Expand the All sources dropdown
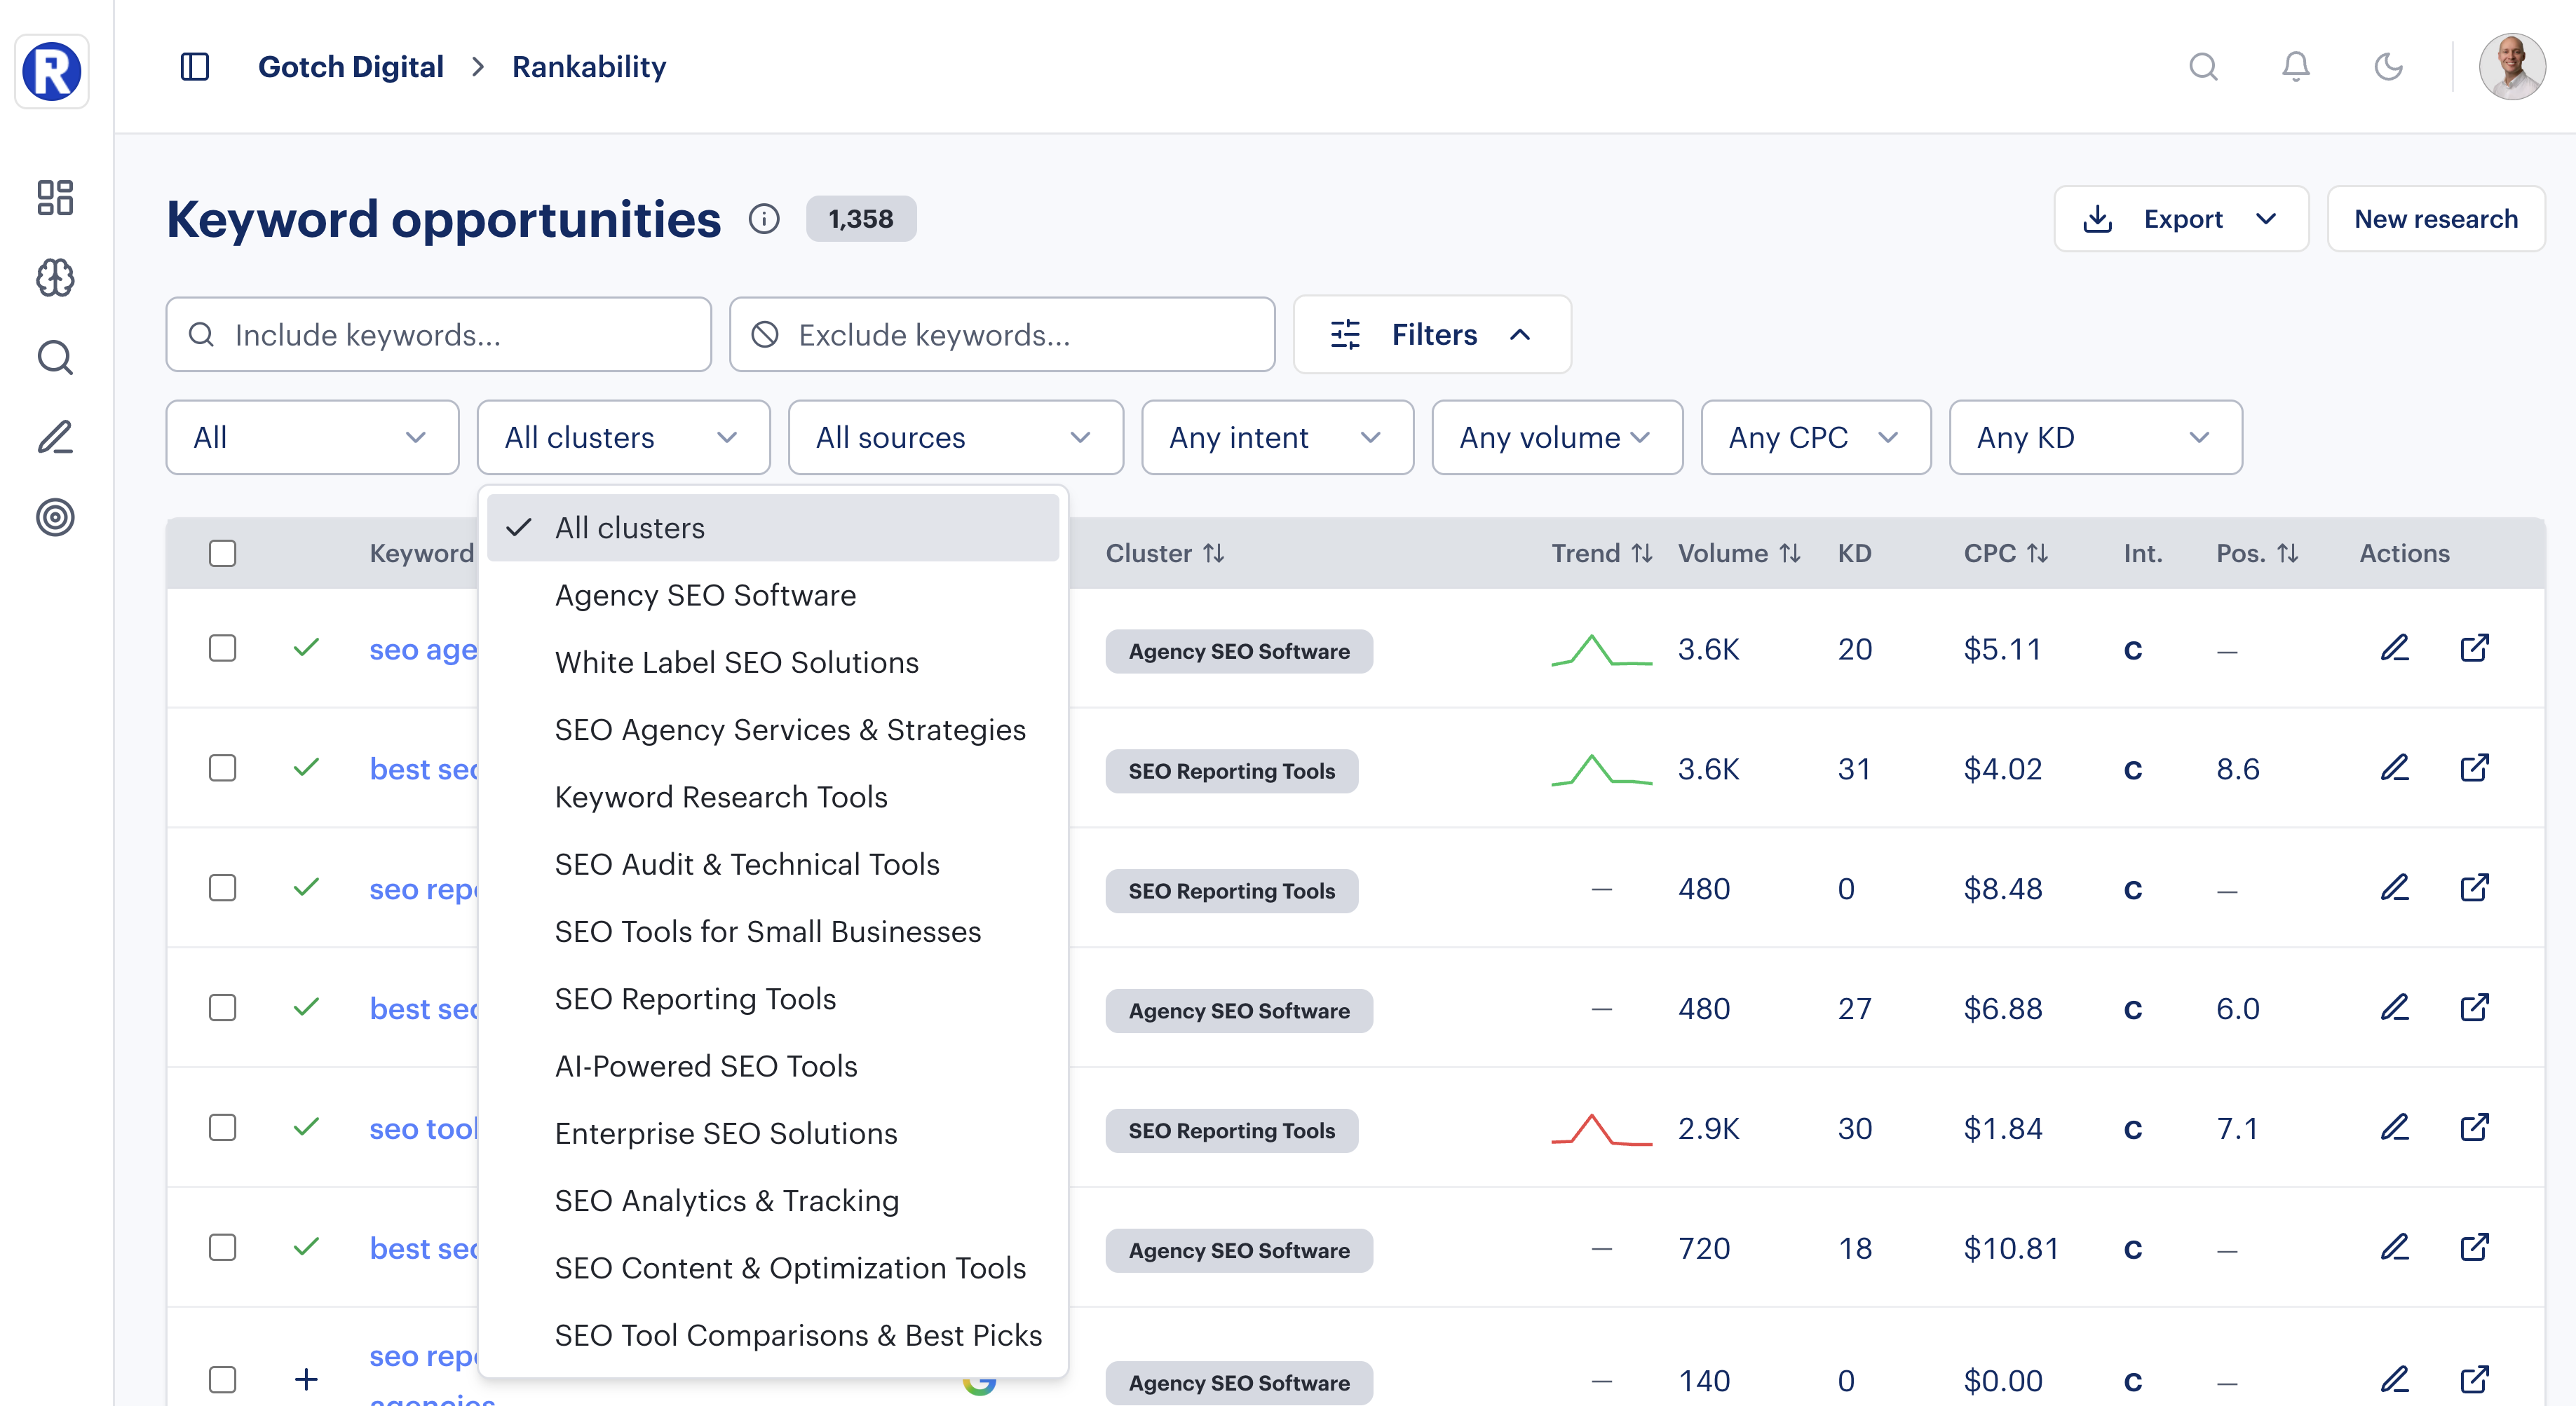2576x1406 pixels. click(954, 437)
